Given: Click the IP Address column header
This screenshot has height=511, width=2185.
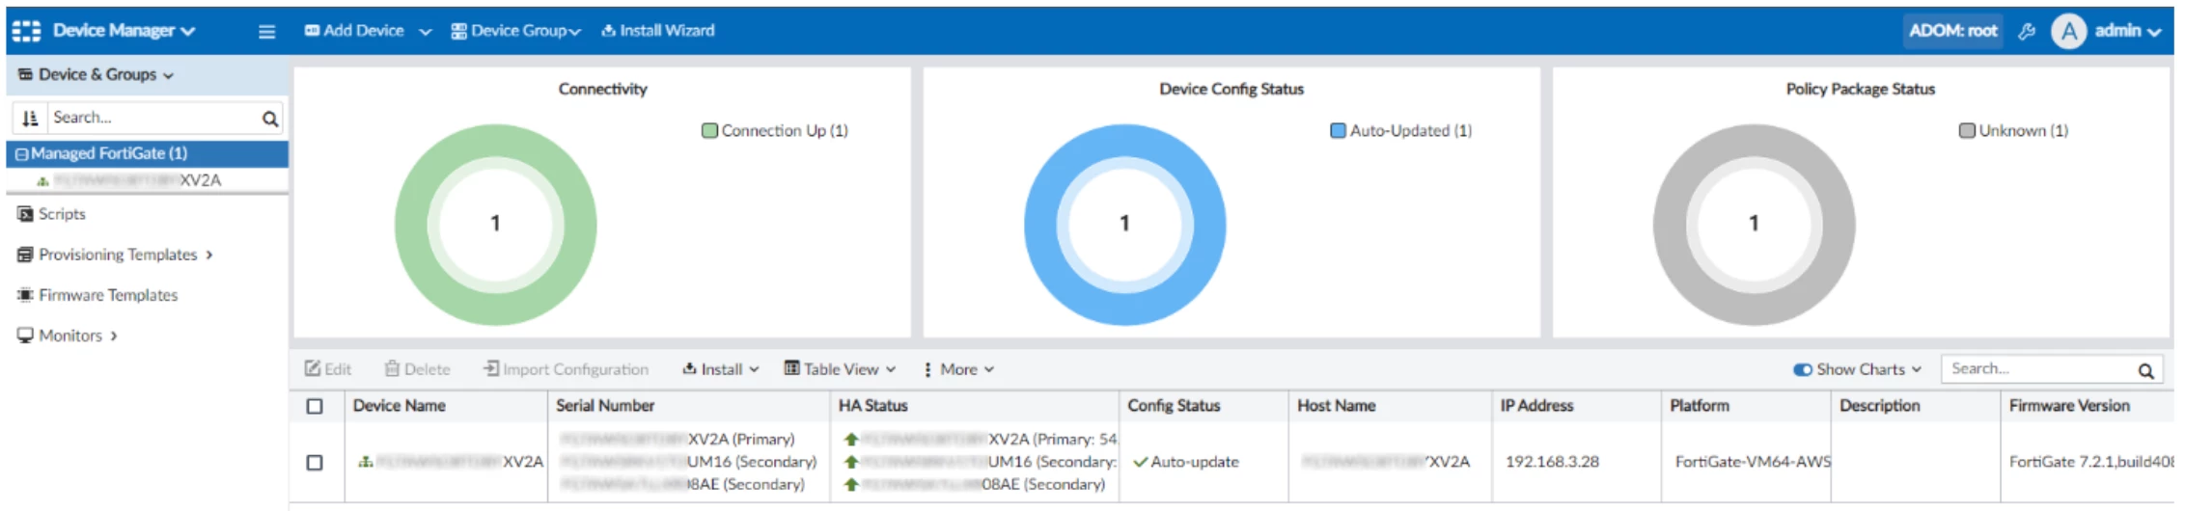Looking at the screenshot, I should (1537, 406).
